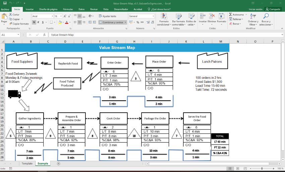Click the Cut (Cortar) scissors icon
This screenshot has width=285, height=172.
click(10, 14)
